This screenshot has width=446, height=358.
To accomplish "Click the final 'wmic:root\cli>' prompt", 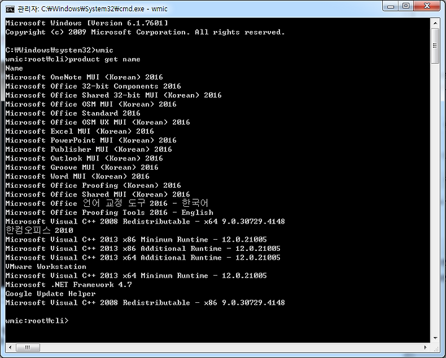I will (x=37, y=321).
